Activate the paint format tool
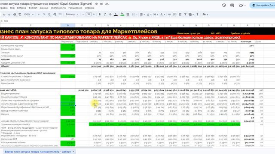This screenshot has height=154, width=275. [20, 14]
